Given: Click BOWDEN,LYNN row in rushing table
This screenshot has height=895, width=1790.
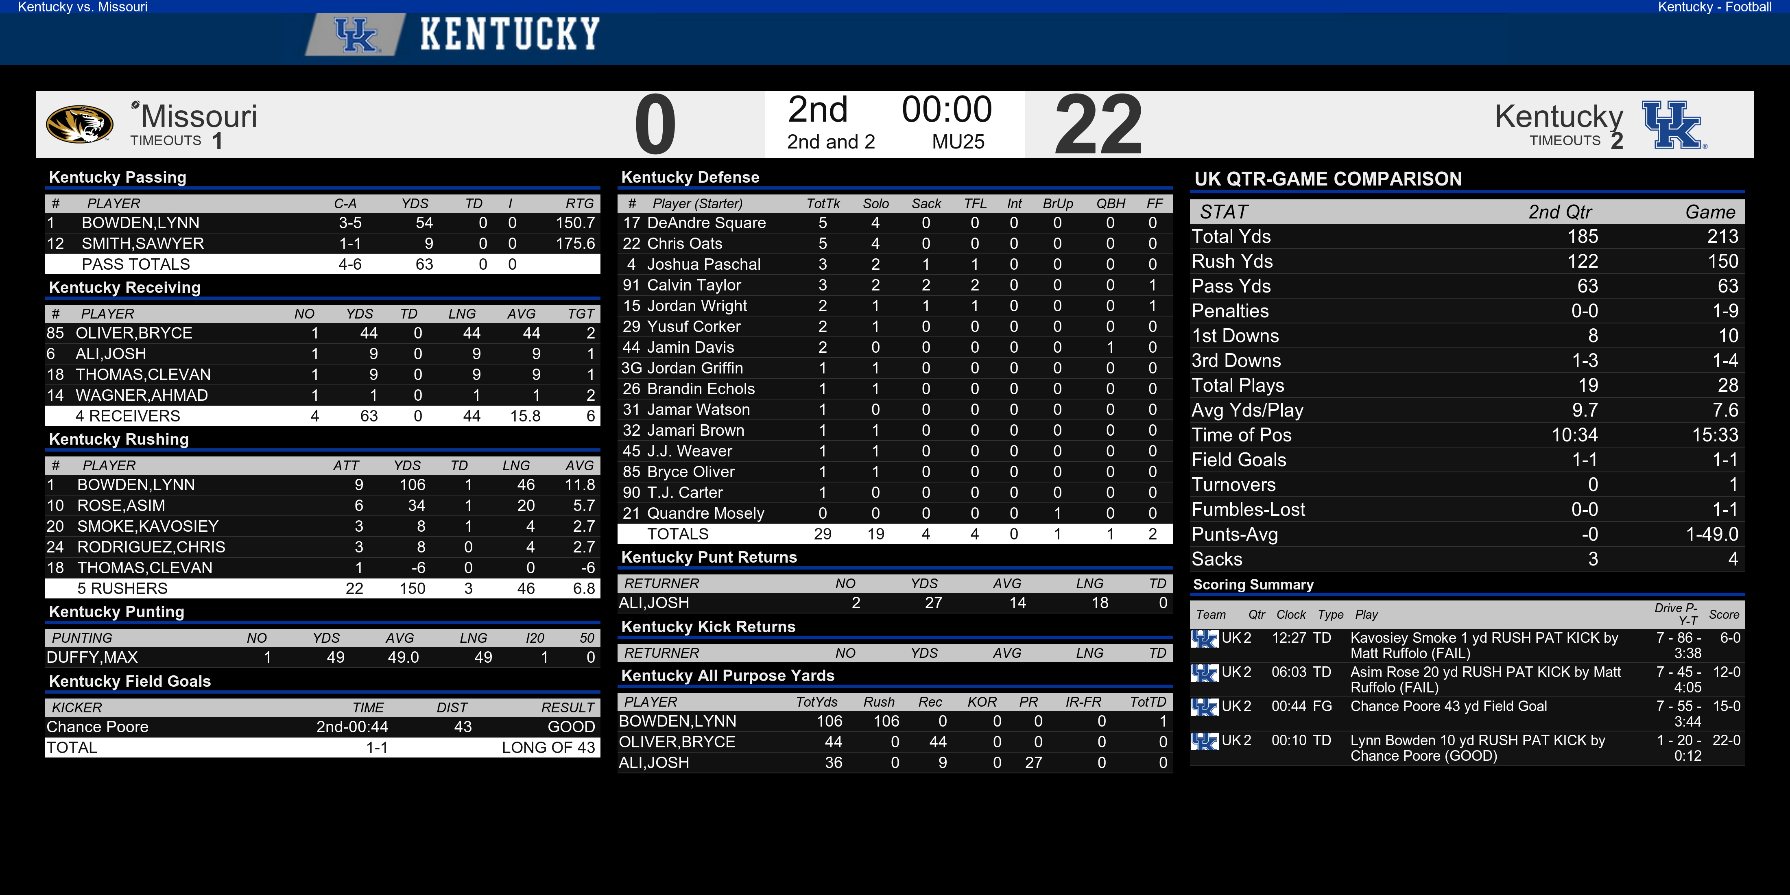Looking at the screenshot, I should point(323,485).
